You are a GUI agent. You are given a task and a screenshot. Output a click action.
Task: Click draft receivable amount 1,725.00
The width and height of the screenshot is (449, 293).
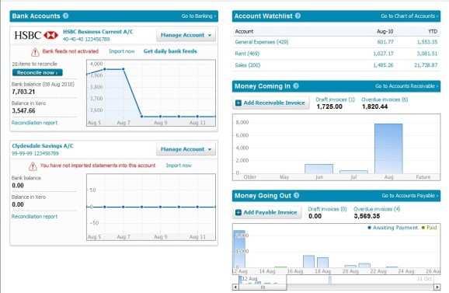tap(329, 106)
